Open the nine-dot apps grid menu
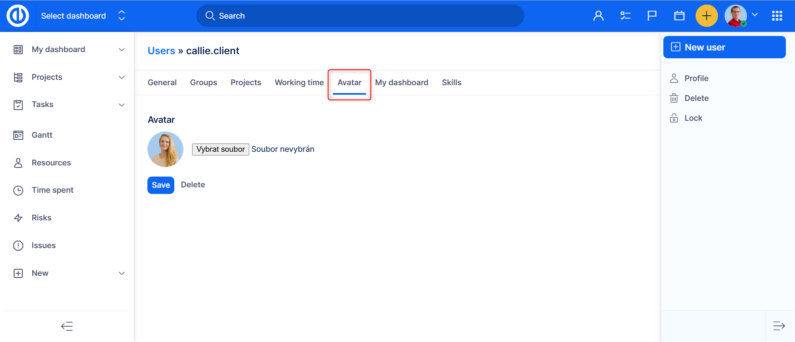Screen dimensions: 795x342 tap(777, 16)
